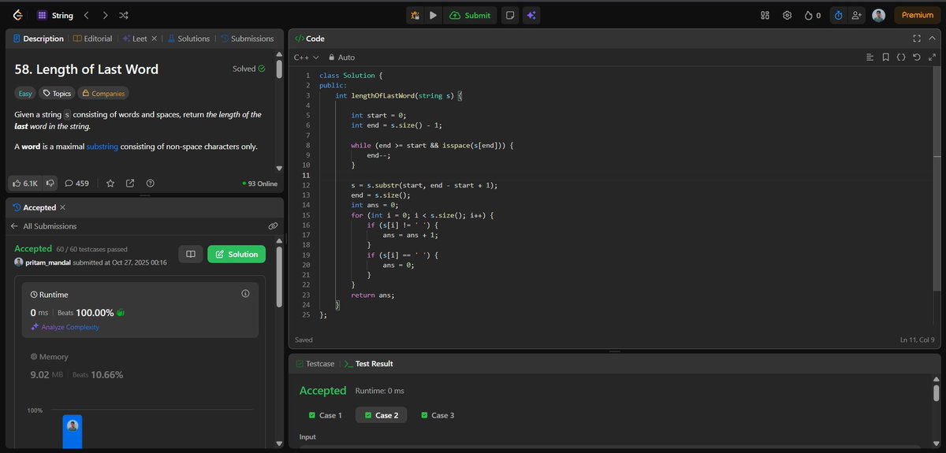Close the Accepted tab with X

pyautogui.click(x=62, y=207)
